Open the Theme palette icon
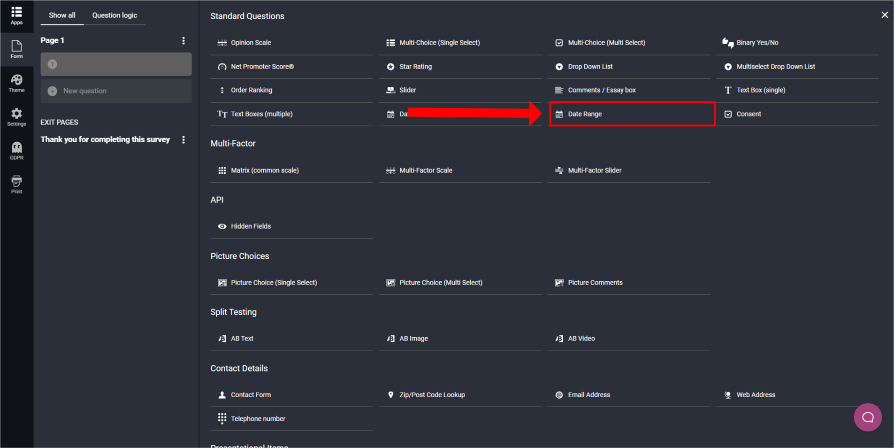The image size is (894, 448). pos(16,83)
